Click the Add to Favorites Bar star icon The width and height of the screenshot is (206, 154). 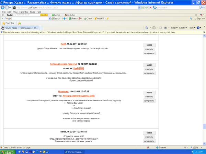pyautogui.click(x=20, y=23)
